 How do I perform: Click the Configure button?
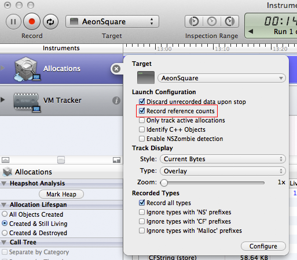pyautogui.click(x=263, y=246)
